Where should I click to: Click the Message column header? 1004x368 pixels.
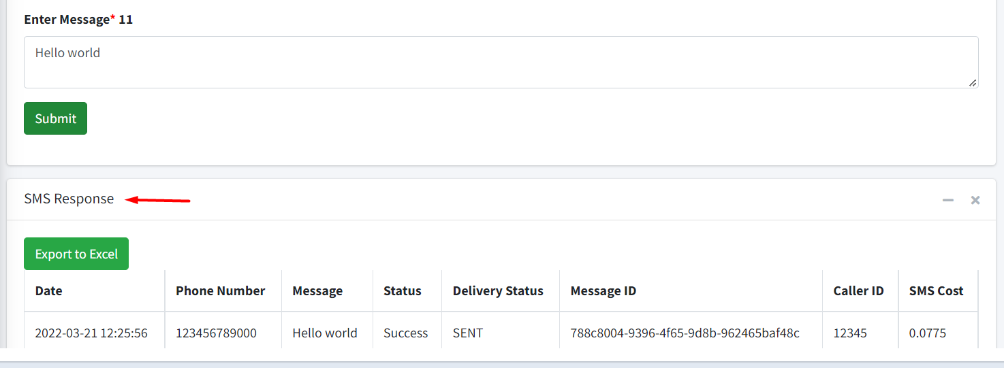317,290
